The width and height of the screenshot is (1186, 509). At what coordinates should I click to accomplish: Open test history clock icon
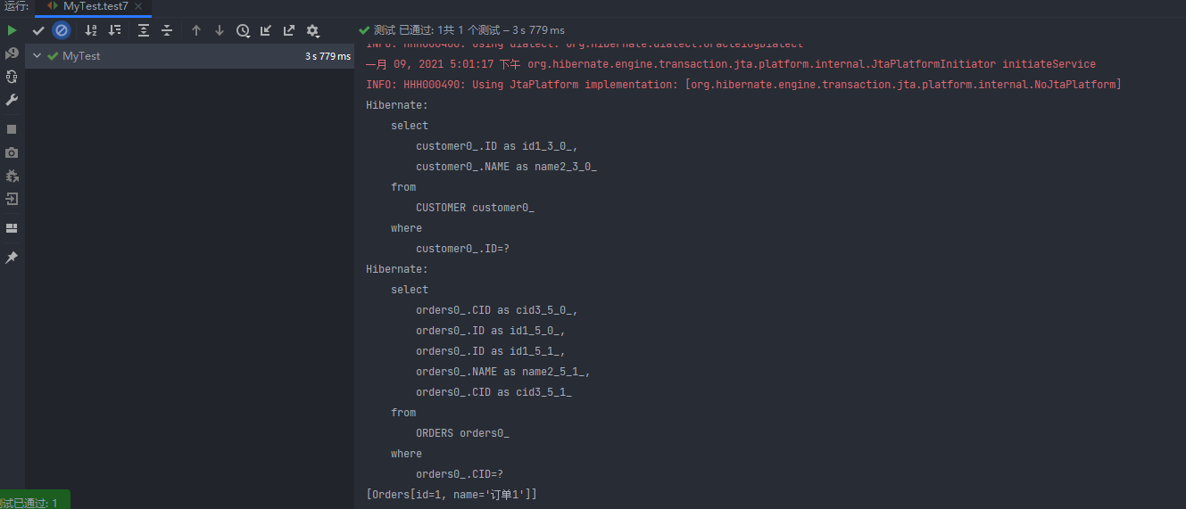(243, 30)
